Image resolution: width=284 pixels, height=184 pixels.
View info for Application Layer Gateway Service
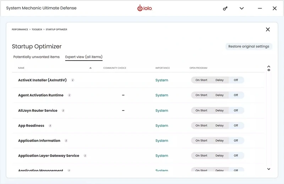click(x=85, y=156)
